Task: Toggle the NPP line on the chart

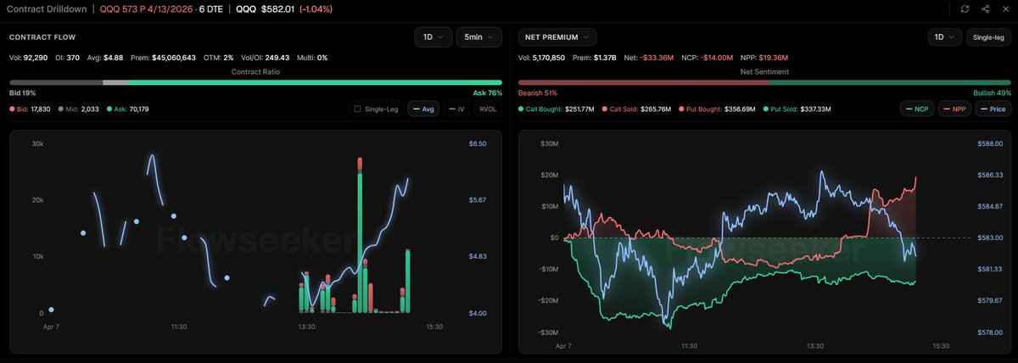Action: pos(954,109)
